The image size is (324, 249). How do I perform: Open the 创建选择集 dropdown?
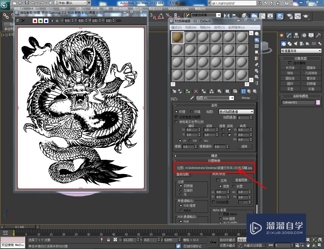206,15
